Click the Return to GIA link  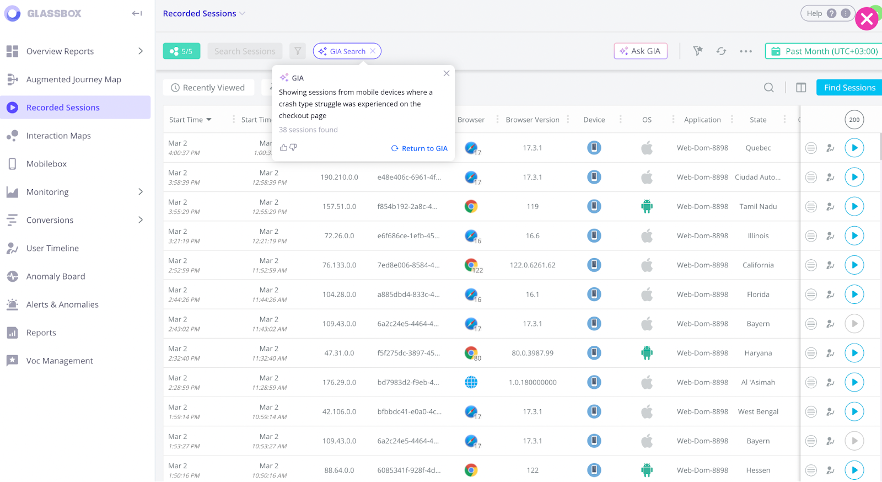420,148
